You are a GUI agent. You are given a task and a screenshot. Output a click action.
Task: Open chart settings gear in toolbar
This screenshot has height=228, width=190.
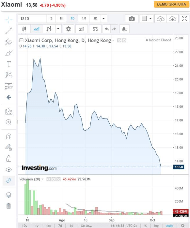[68, 29]
